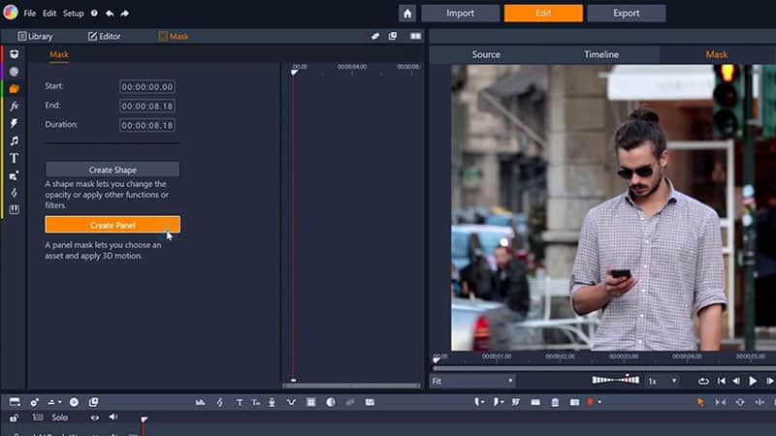Screen dimensions: 776x436
Task: Expand the red marker dropdown arrow
Action: click(600, 402)
